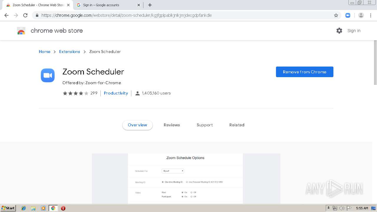Screen dimensions: 377x212
Task: Go to Extensions breadcrumb
Action: 70,52
